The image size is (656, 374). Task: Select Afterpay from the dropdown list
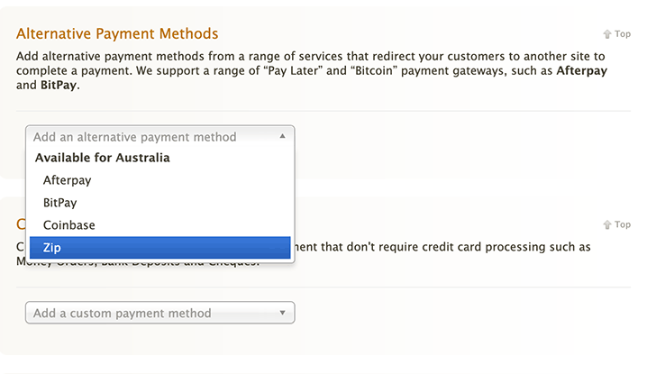pyautogui.click(x=67, y=180)
